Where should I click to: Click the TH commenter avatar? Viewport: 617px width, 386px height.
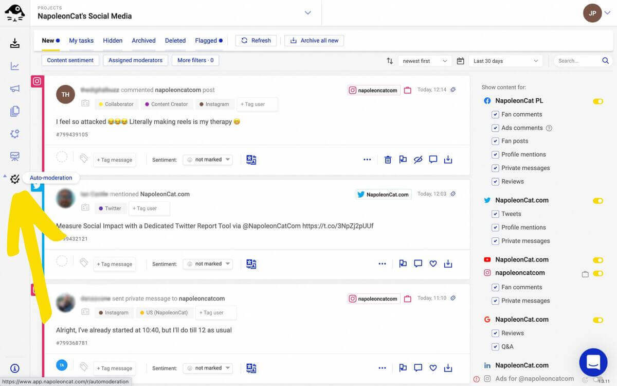point(65,95)
